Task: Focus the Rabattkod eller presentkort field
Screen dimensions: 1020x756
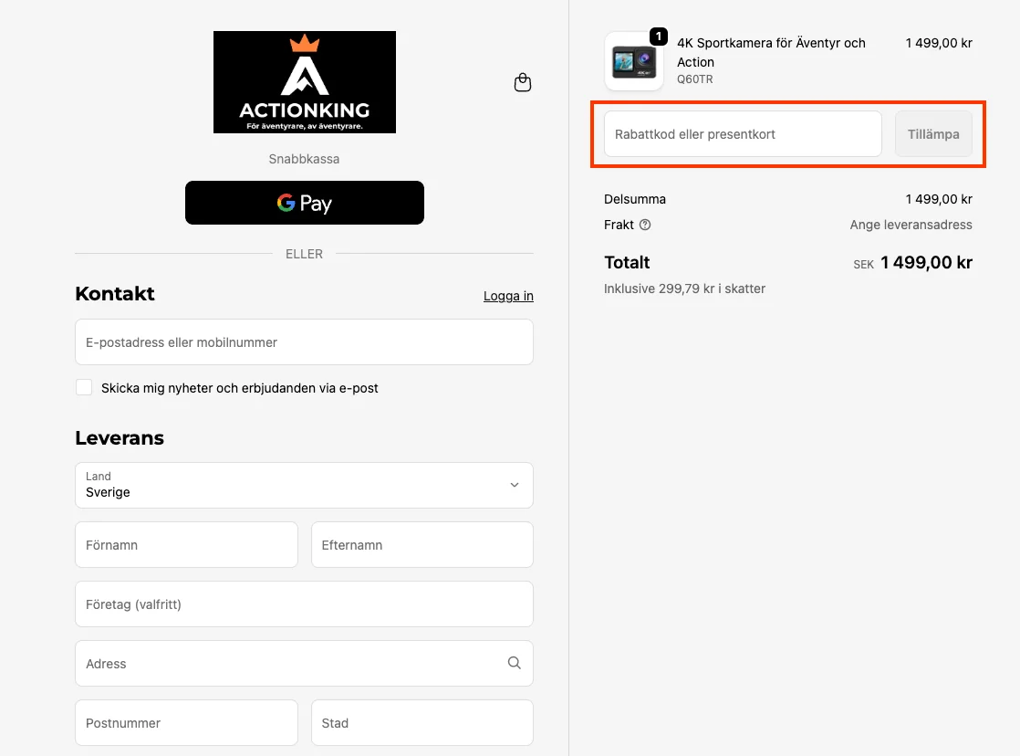Action: (x=743, y=134)
